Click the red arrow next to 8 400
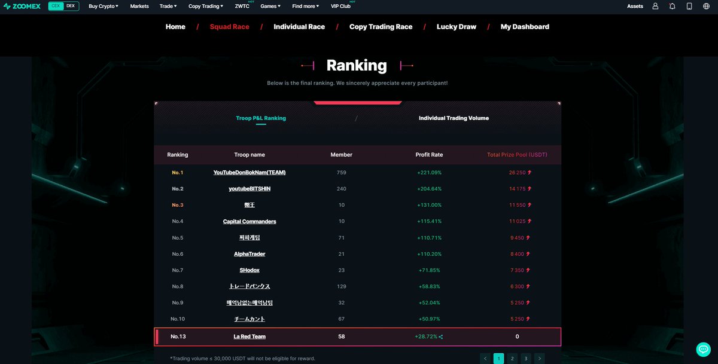The height and width of the screenshot is (364, 718). click(530, 254)
